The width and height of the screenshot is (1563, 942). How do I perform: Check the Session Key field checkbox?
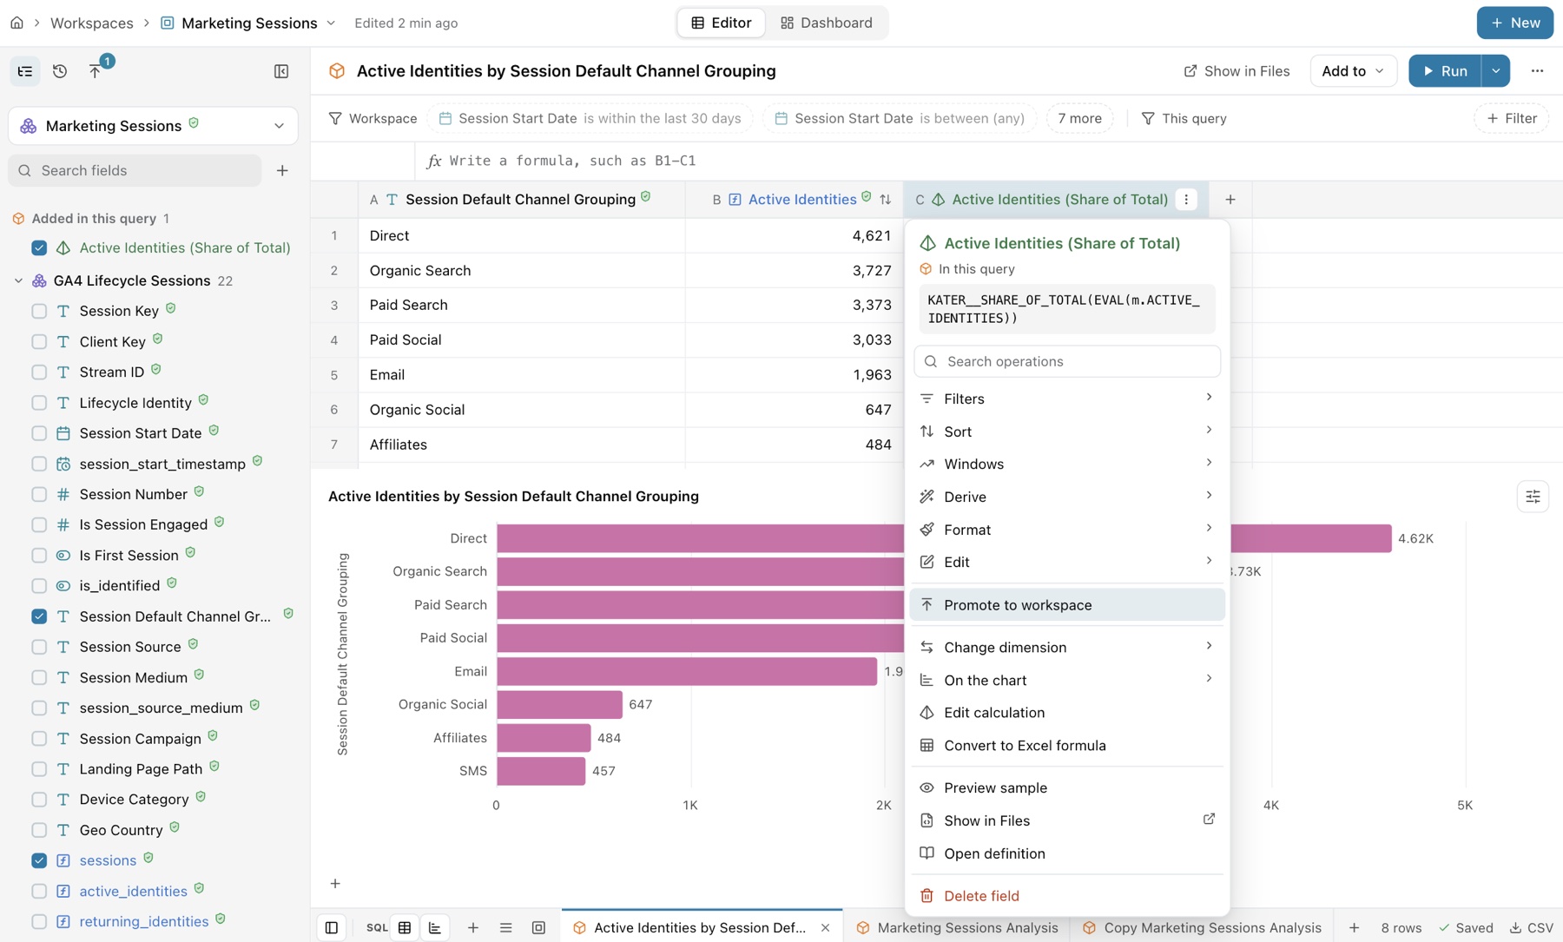tap(39, 311)
